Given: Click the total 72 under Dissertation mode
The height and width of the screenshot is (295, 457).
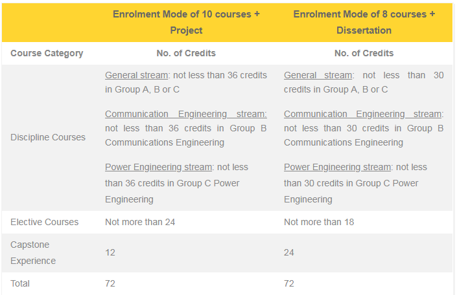Looking at the screenshot, I should coord(289,283).
